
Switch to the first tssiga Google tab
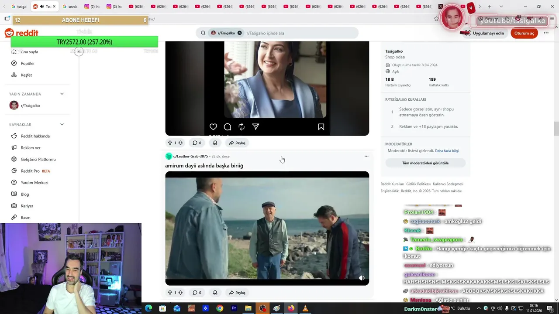(x=18, y=7)
